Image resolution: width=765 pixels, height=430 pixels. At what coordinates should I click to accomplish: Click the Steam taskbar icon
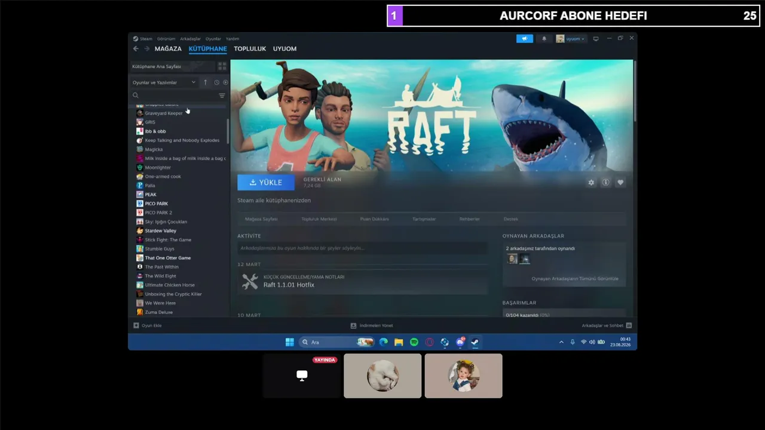[x=475, y=342]
